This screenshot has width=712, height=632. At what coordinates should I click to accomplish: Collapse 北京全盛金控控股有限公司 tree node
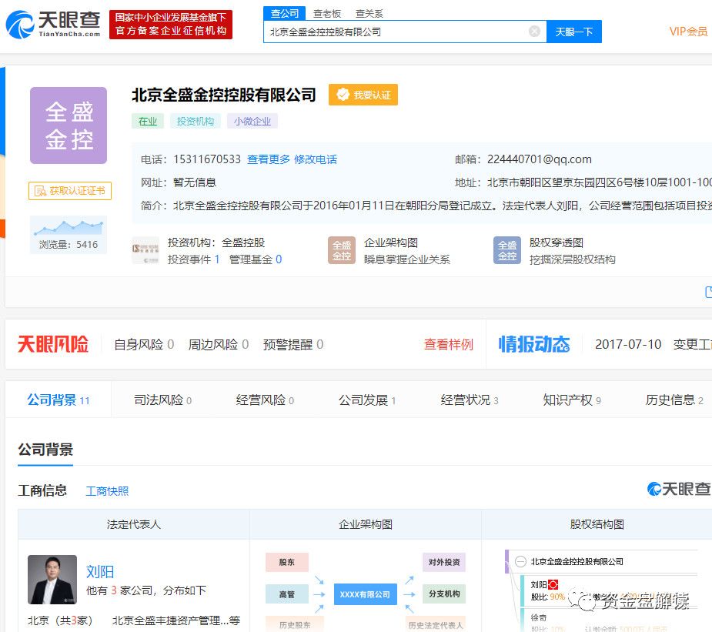pyautogui.click(x=520, y=562)
